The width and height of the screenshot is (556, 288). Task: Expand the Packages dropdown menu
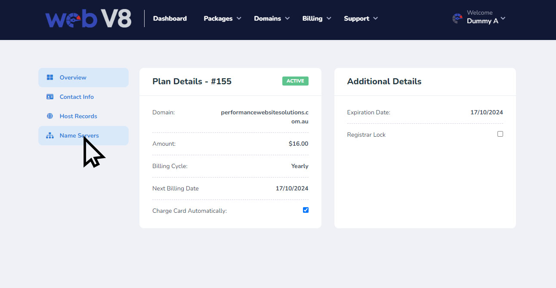pyautogui.click(x=222, y=18)
